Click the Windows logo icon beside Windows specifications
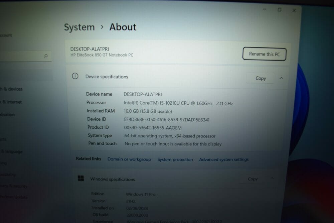This screenshot has width=334, height=223. pyautogui.click(x=81, y=178)
